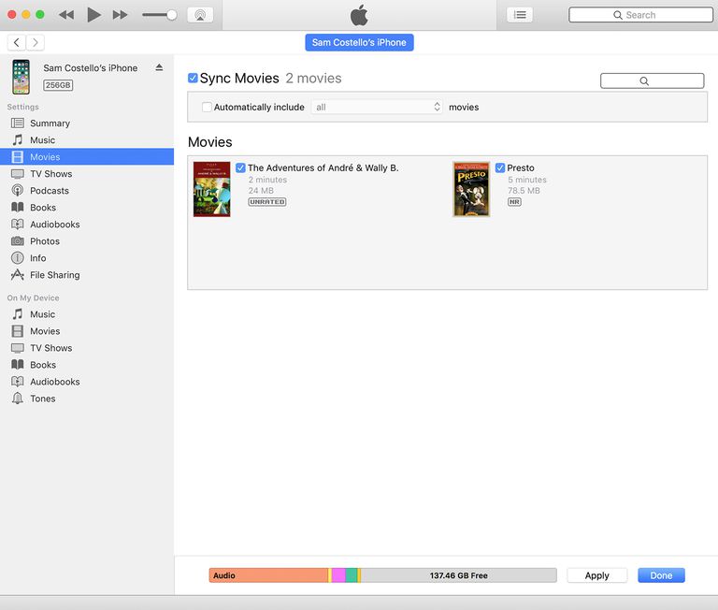The width and height of the screenshot is (718, 610).
Task: Open the Info settings
Action: coord(87,258)
